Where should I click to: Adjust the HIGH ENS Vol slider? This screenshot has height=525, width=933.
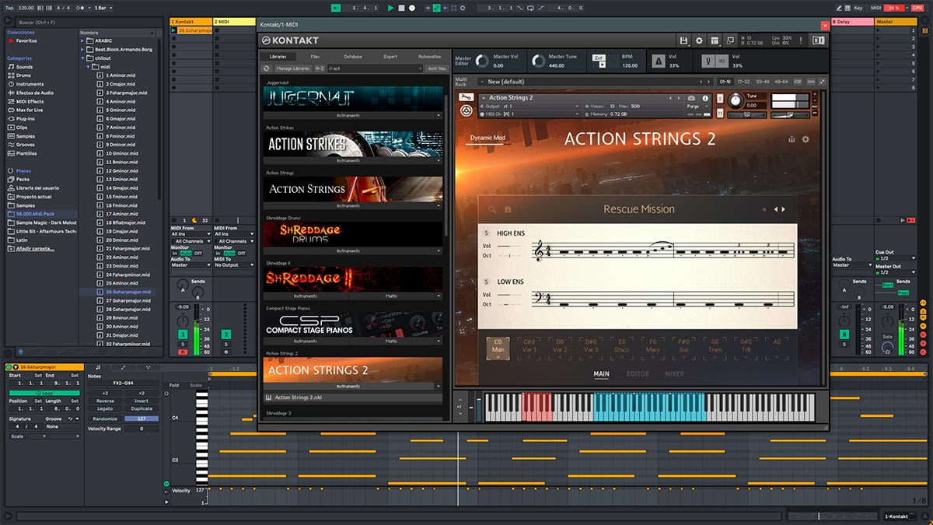coord(509,247)
